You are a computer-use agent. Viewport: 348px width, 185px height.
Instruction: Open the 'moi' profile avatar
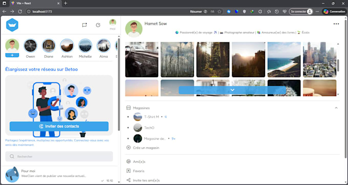click(113, 22)
